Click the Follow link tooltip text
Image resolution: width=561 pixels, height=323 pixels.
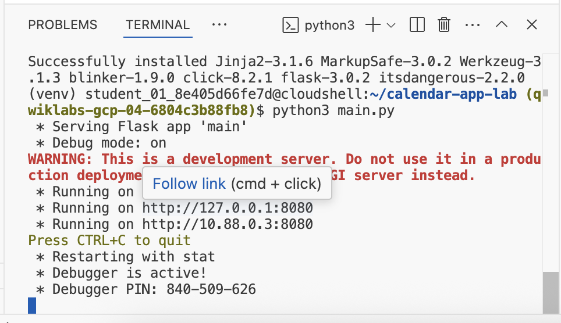coord(189,184)
